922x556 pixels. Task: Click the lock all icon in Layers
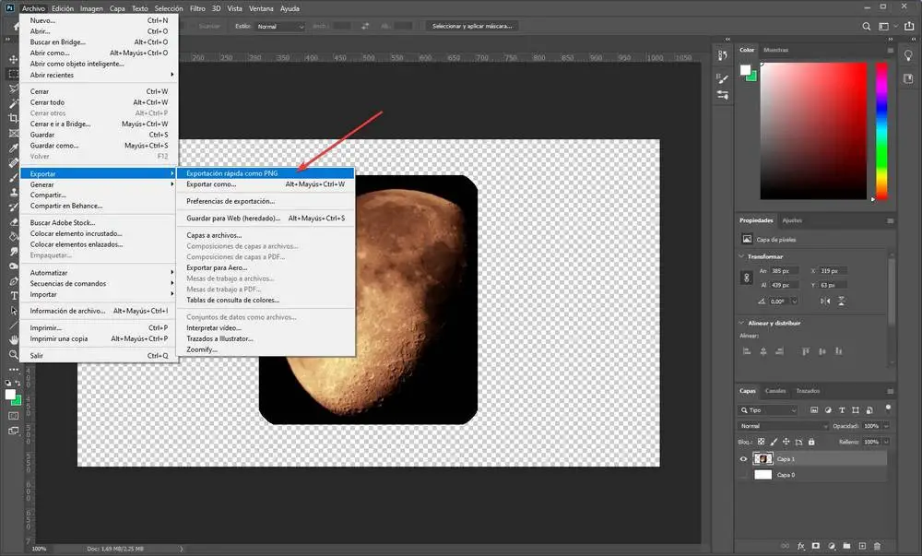tap(813, 442)
